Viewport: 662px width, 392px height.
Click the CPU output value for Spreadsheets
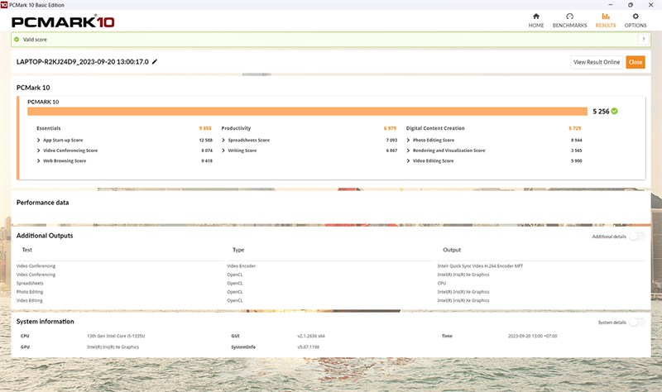click(x=442, y=283)
